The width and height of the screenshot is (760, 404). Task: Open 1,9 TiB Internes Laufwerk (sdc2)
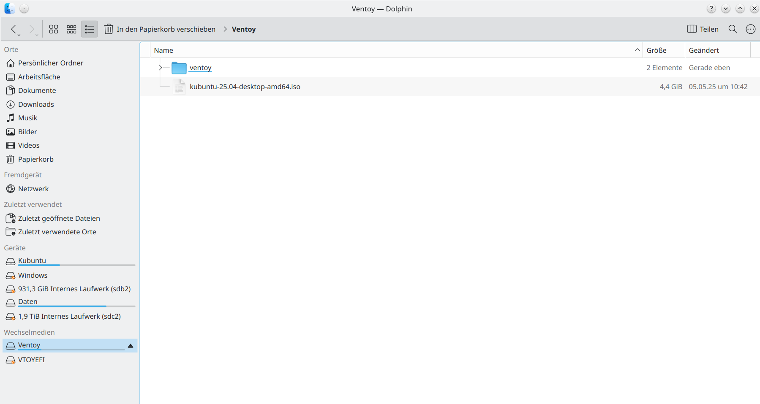point(70,316)
